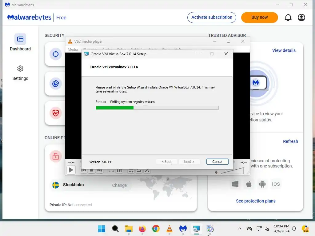Open the Media menu in VLC
This screenshot has height=236, width=315.
click(73, 49)
